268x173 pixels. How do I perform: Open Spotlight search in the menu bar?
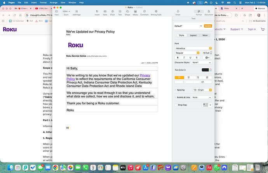point(235,3)
